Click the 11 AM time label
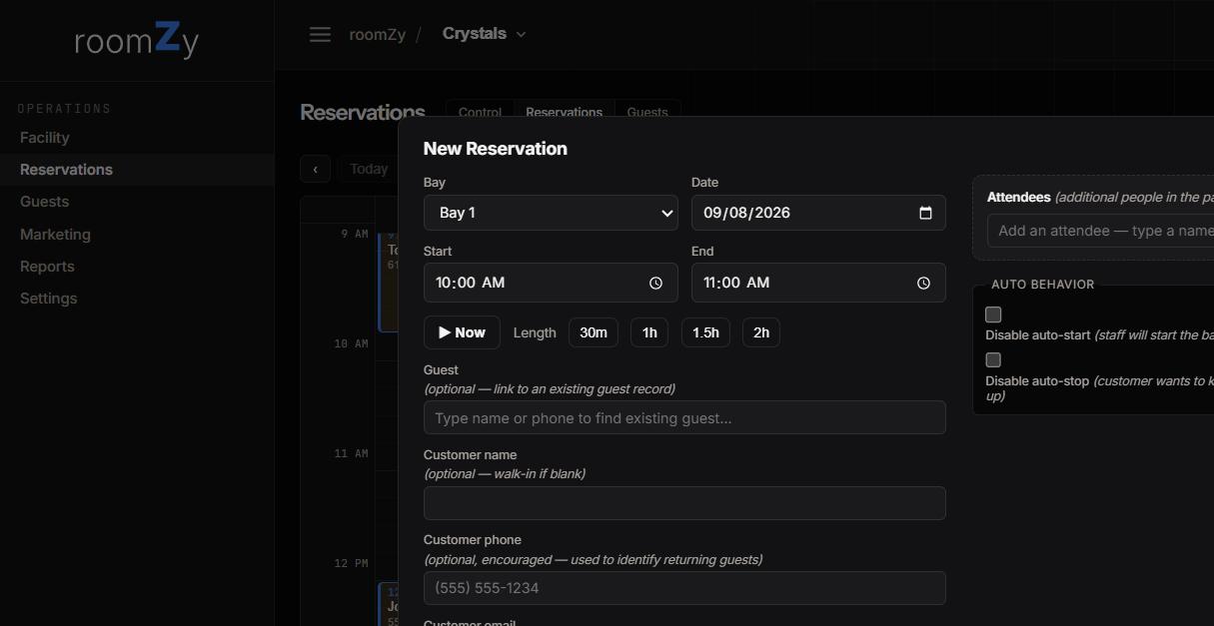 [351, 453]
